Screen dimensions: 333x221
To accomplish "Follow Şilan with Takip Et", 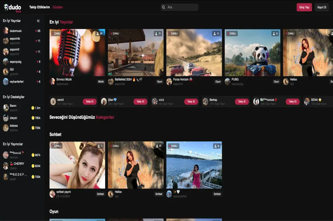I will pyautogui.click(x=141, y=102).
